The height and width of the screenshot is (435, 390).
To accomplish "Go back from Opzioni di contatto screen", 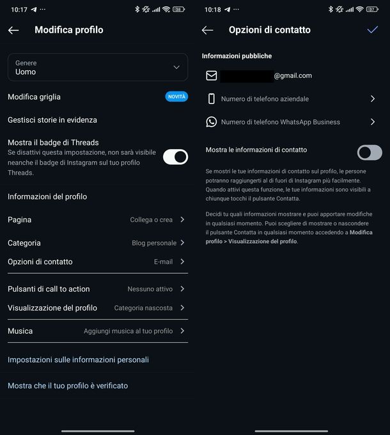I will (207, 30).
